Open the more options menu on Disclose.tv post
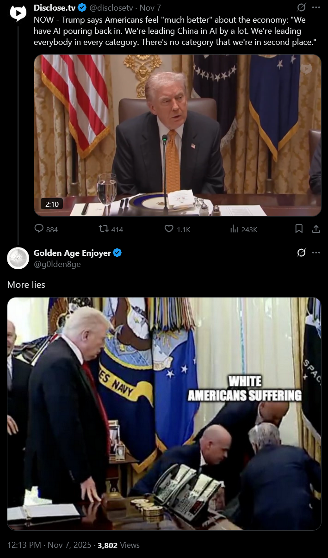 click(x=316, y=7)
